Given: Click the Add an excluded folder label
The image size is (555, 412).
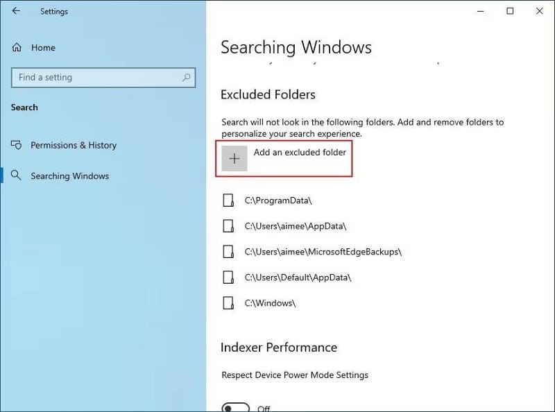Looking at the screenshot, I should (300, 152).
